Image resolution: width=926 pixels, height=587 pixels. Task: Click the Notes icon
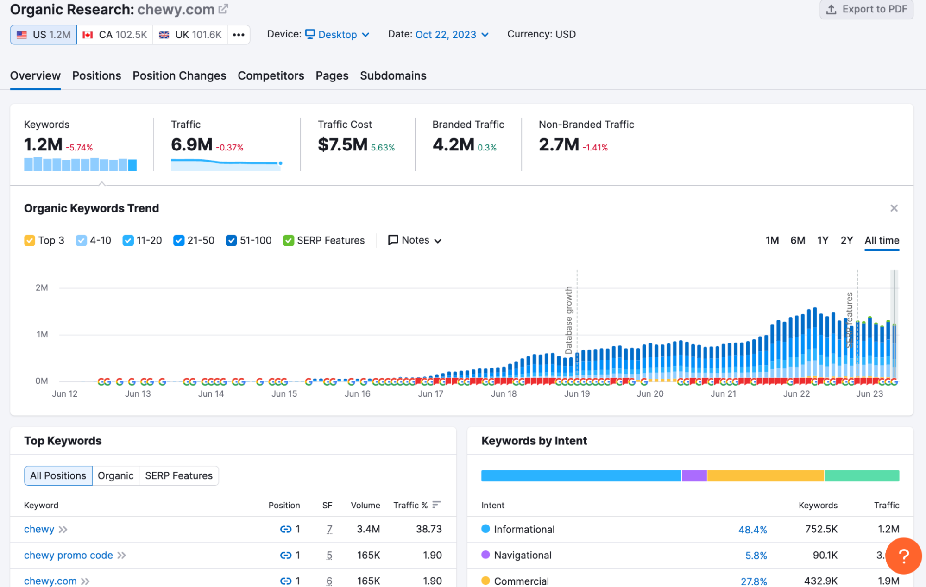pos(393,240)
